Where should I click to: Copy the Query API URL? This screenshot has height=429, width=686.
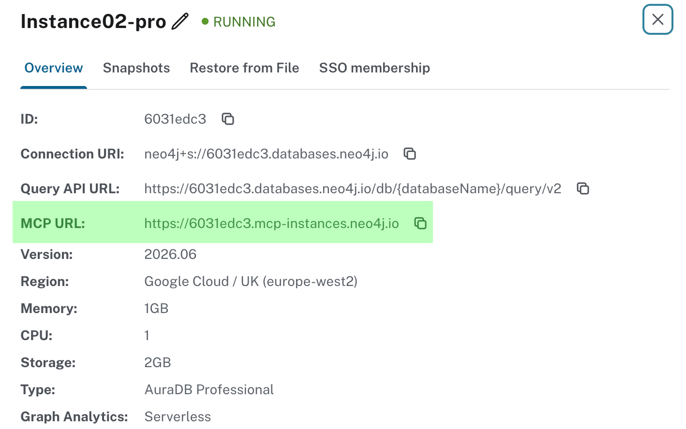point(583,188)
